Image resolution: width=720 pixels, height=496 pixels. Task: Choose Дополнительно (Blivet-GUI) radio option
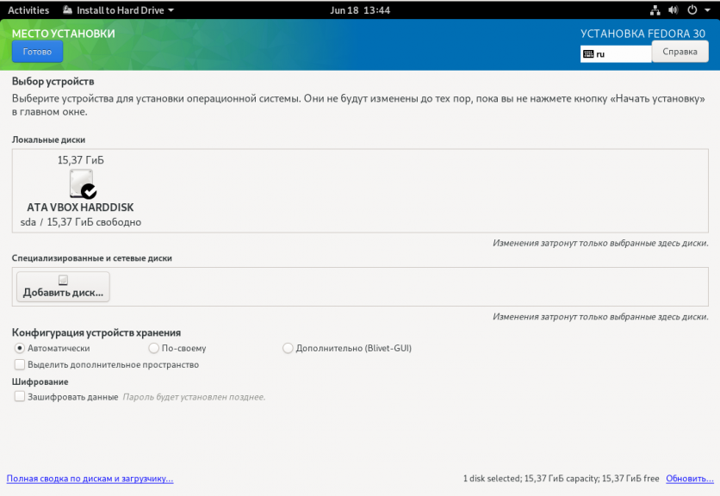tap(288, 348)
